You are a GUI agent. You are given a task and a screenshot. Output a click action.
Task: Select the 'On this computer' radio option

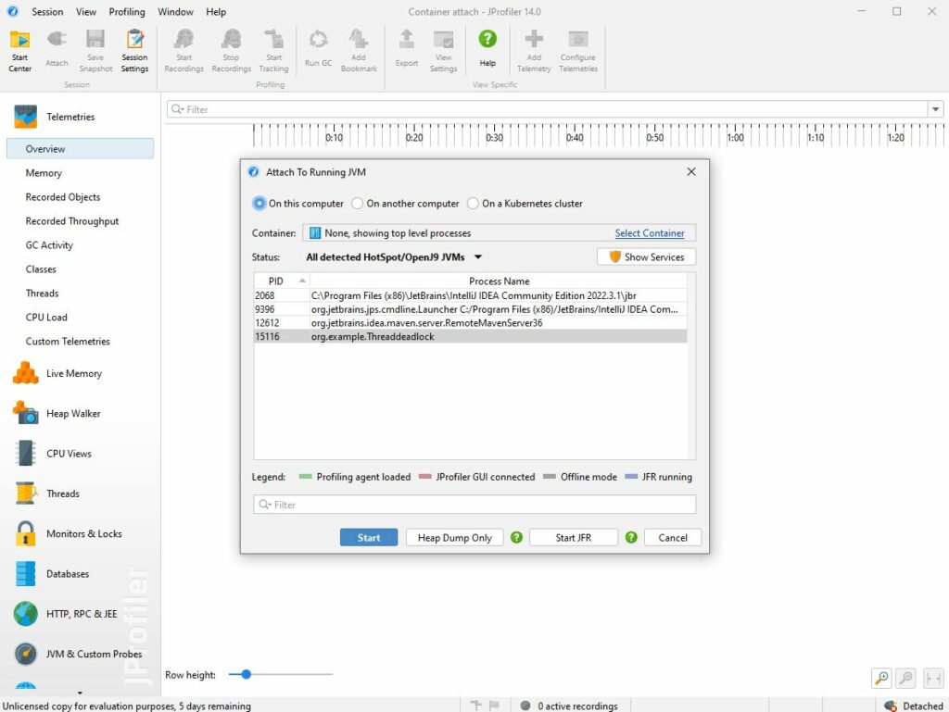click(259, 204)
